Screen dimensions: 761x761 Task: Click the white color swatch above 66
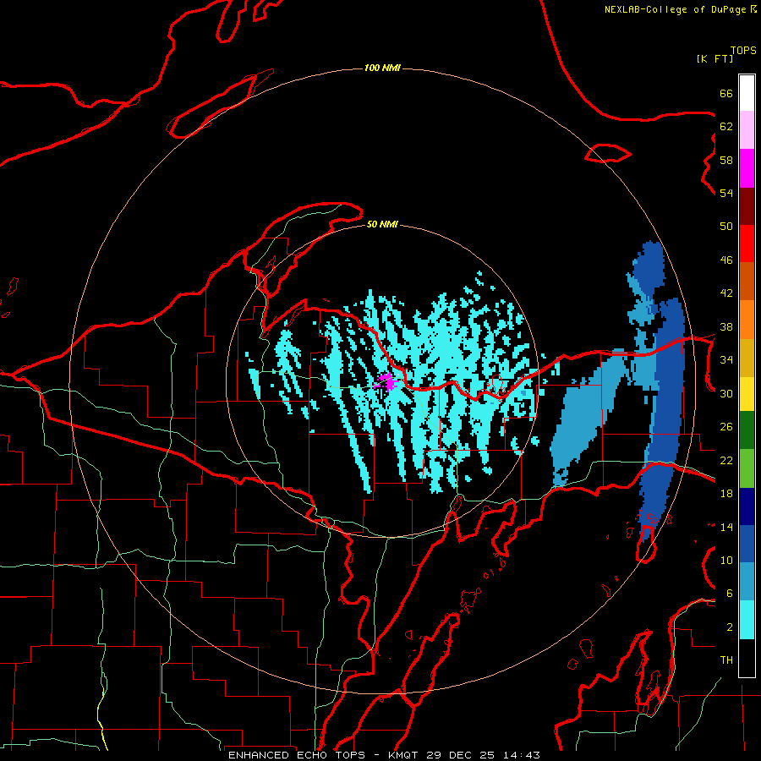[747, 93]
